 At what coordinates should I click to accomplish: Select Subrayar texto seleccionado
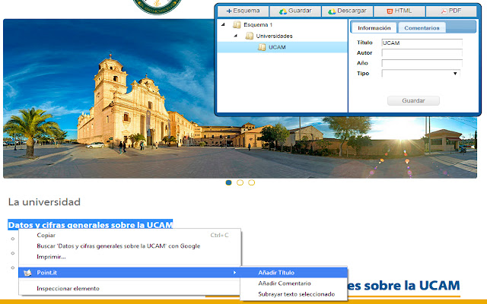pyautogui.click(x=296, y=293)
